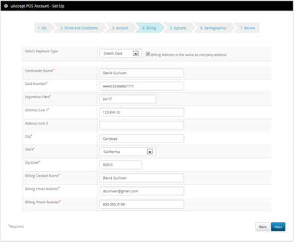This screenshot has height=242, width=294.
Task: Click into the Card Number field
Action: (x=142, y=86)
